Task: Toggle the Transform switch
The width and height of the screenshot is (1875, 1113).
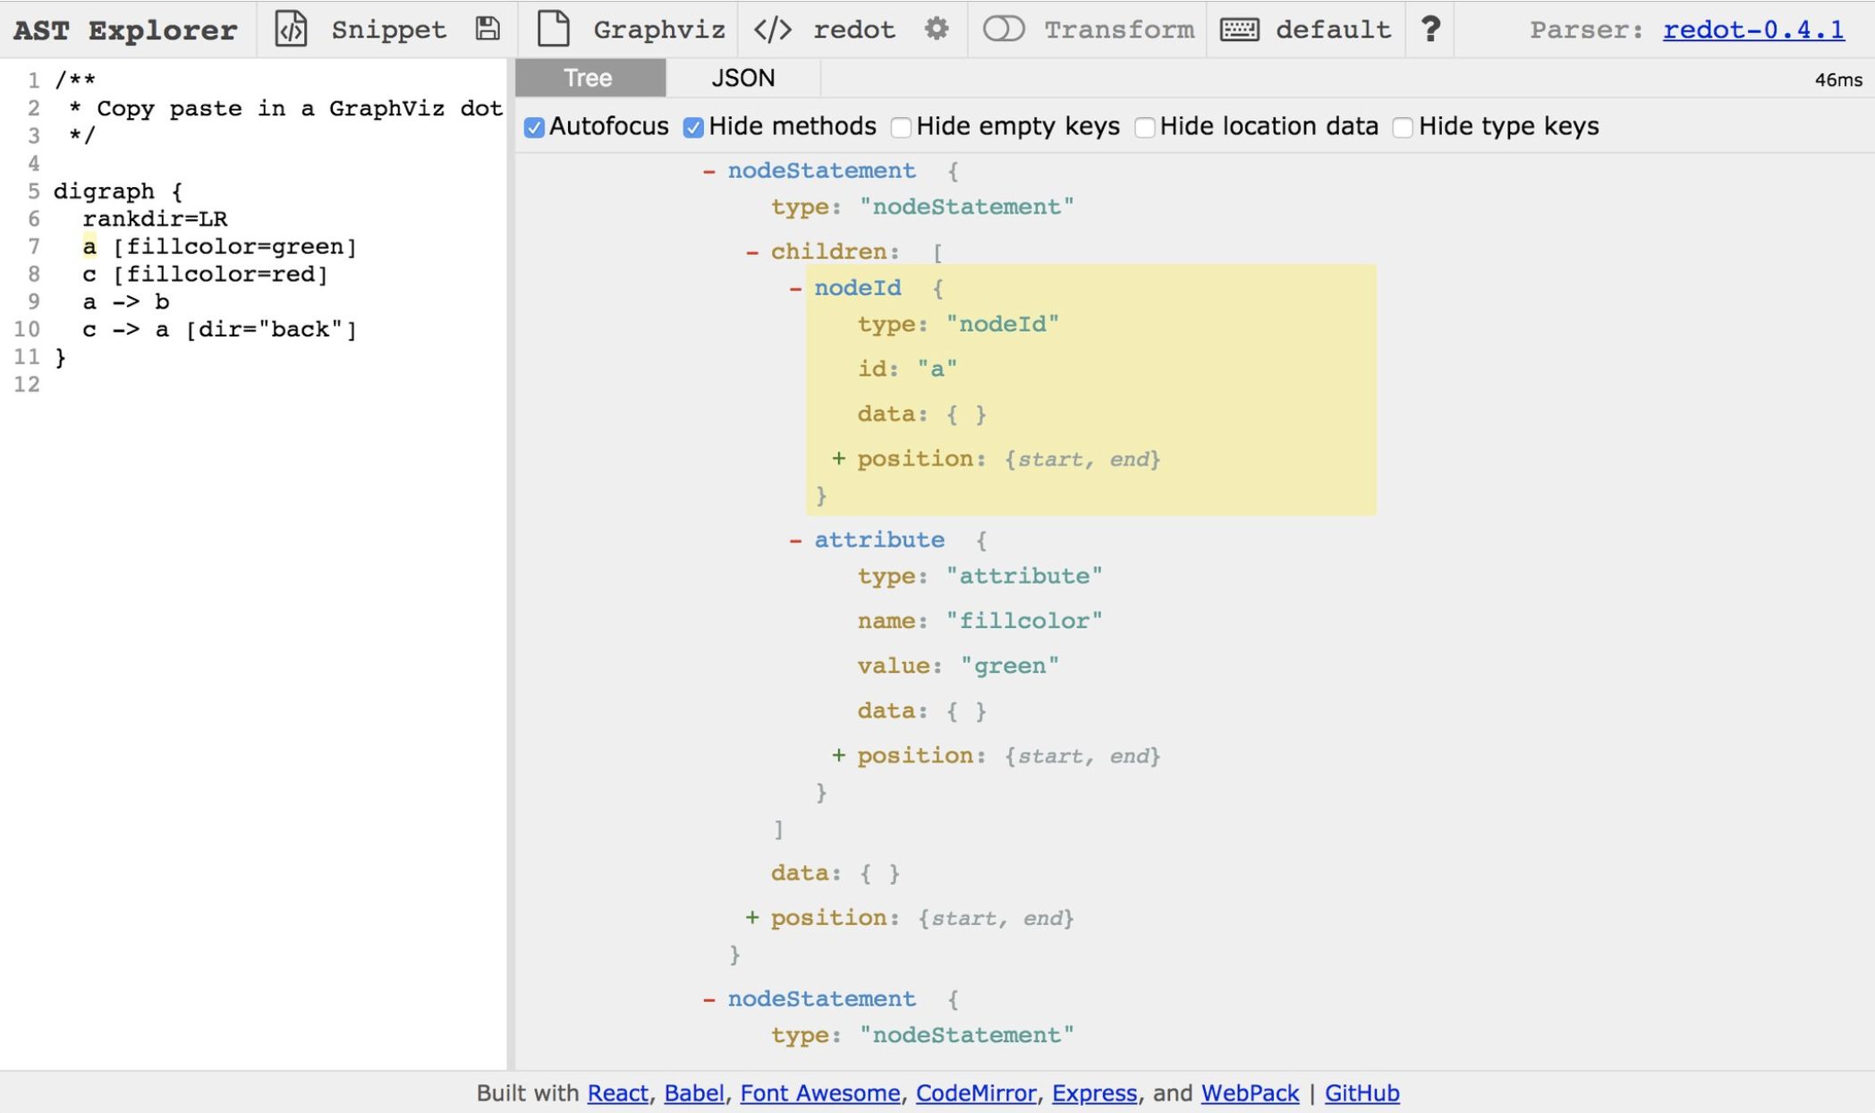Action: tap(1004, 30)
